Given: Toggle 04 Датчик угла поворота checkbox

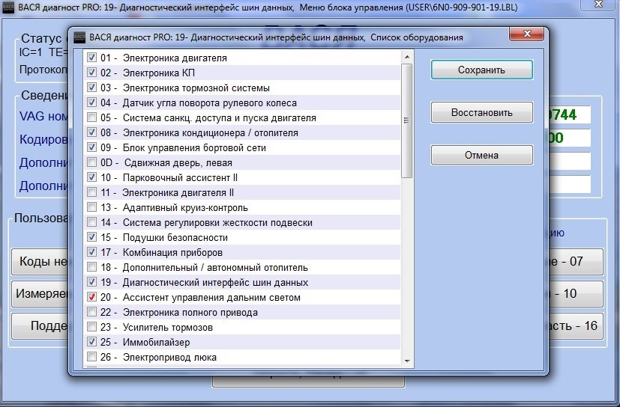Looking at the screenshot, I should click(91, 102).
